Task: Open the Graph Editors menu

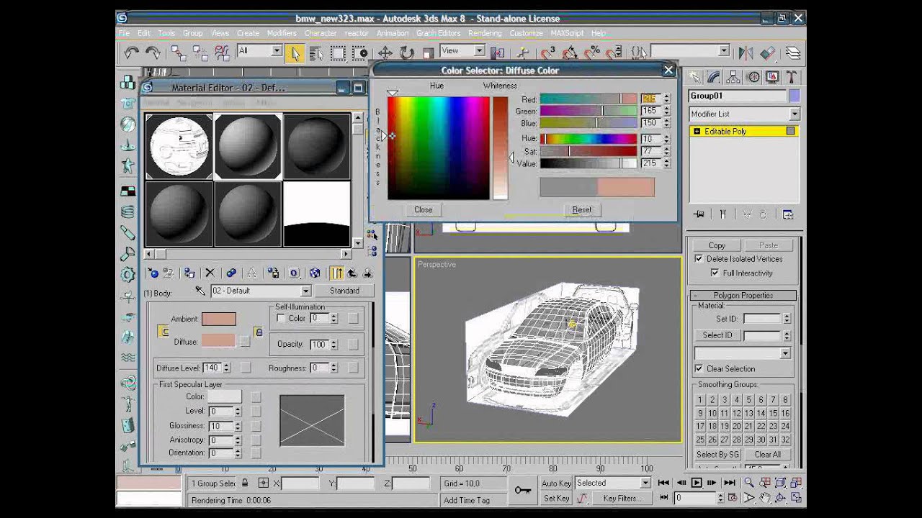Action: click(438, 33)
